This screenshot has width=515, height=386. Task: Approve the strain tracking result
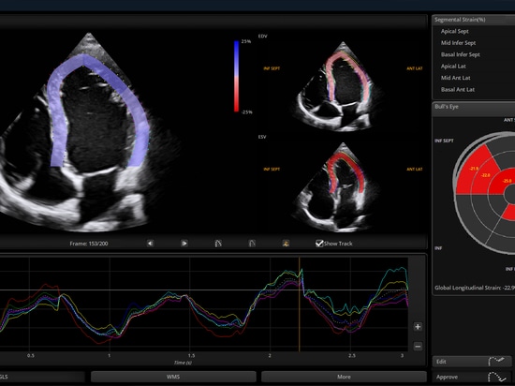tap(473, 377)
